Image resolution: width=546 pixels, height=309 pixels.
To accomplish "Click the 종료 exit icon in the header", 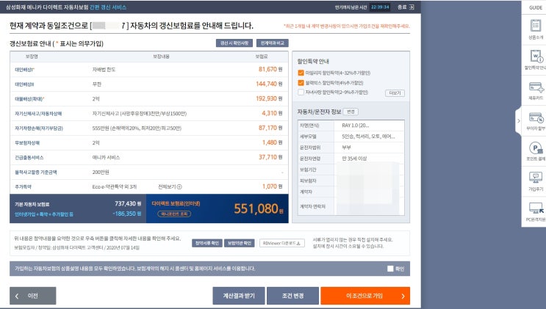I will click(412, 7).
